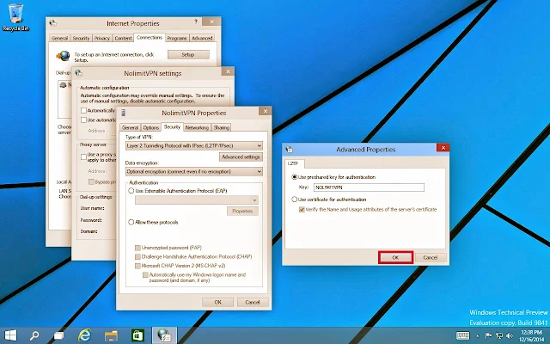Click the Advanced Properties title bar icon
This screenshot has height=344, width=550.
pos(289,149)
